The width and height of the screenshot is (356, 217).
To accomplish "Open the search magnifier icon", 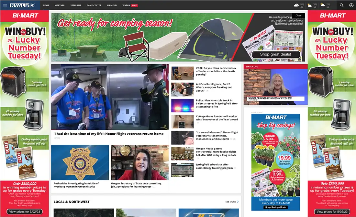I will point(341,5).
